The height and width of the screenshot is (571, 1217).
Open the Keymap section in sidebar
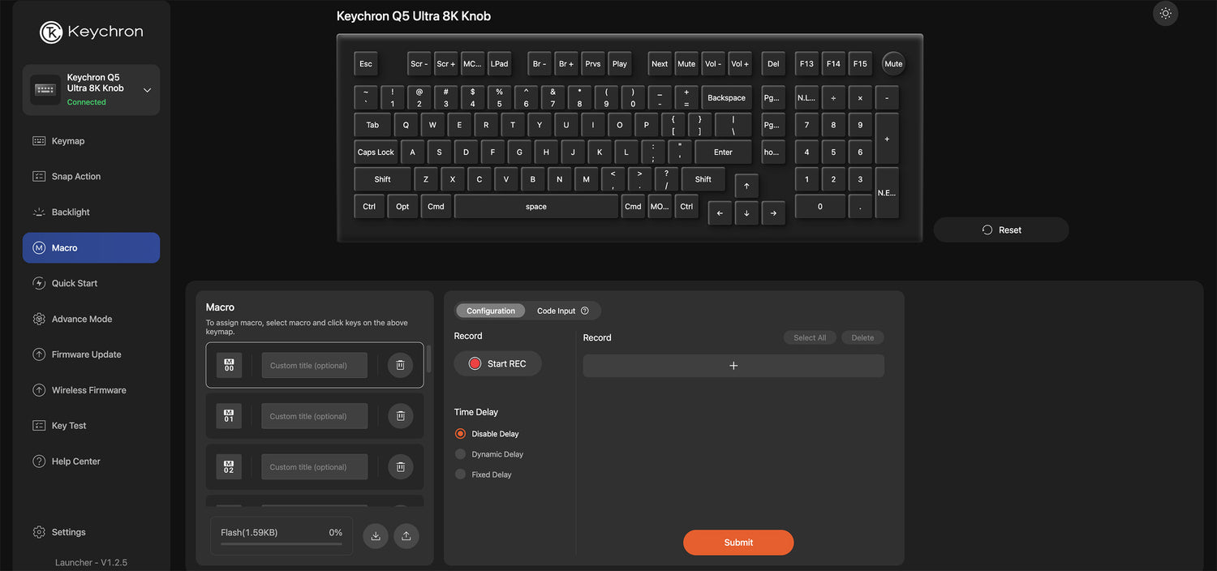(68, 141)
